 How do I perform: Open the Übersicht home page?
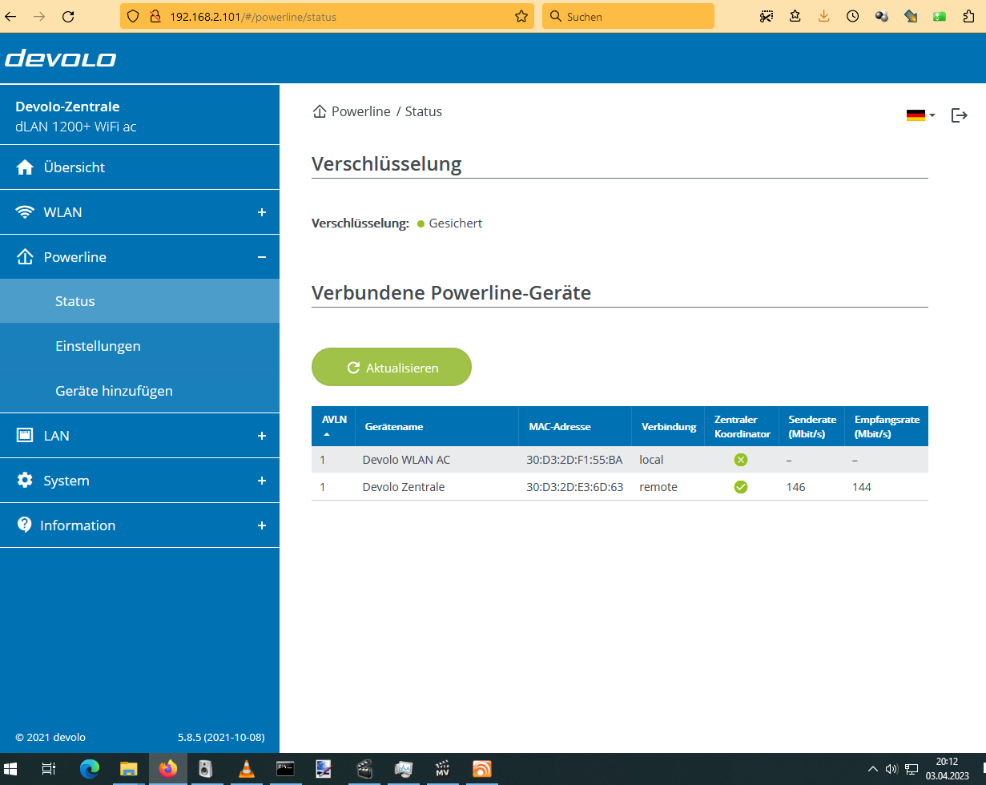tap(139, 167)
